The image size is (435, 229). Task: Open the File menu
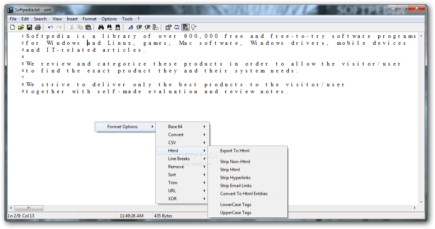point(13,19)
